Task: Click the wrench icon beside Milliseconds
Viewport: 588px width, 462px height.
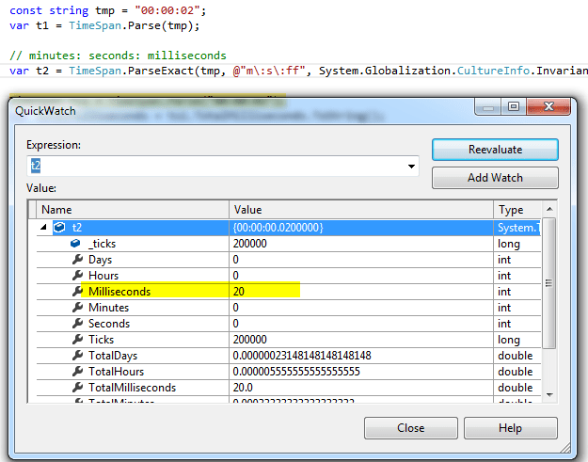Action: coord(77,291)
